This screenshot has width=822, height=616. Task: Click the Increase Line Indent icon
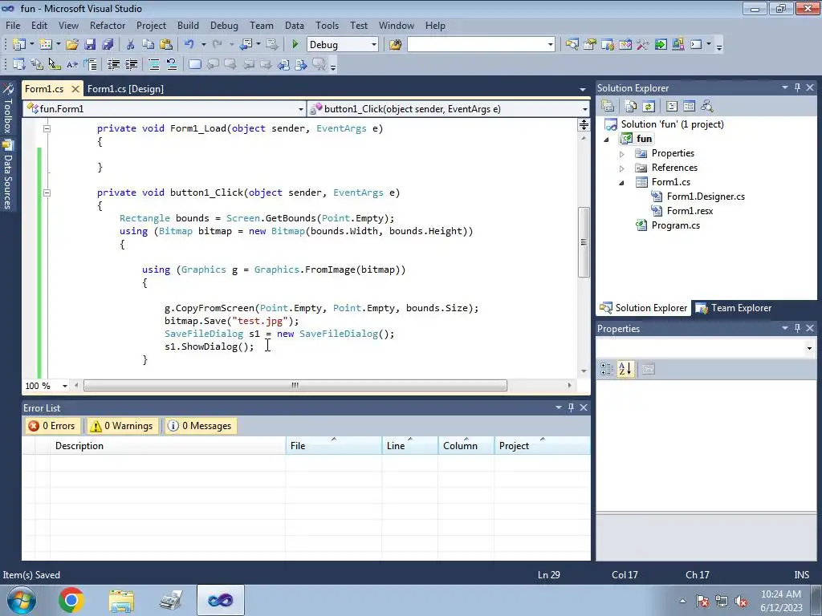(131, 64)
